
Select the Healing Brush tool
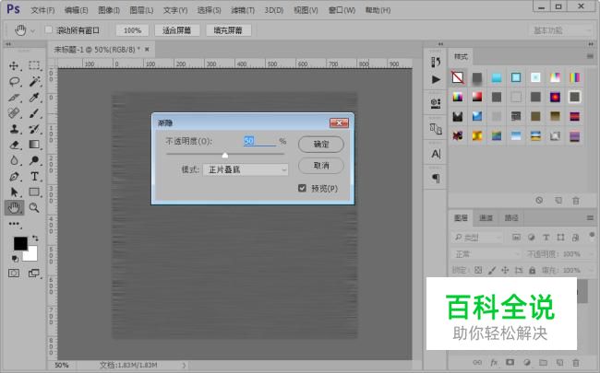point(14,113)
